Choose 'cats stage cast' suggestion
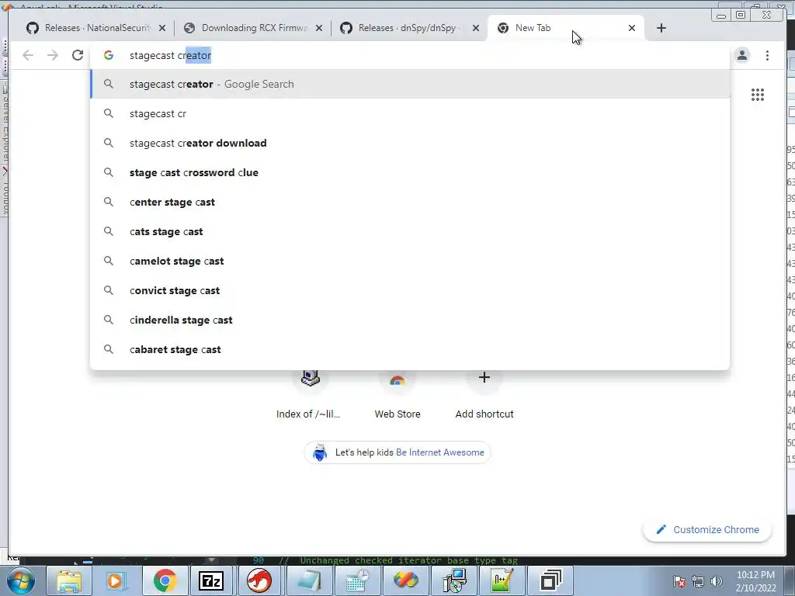 tap(410, 231)
